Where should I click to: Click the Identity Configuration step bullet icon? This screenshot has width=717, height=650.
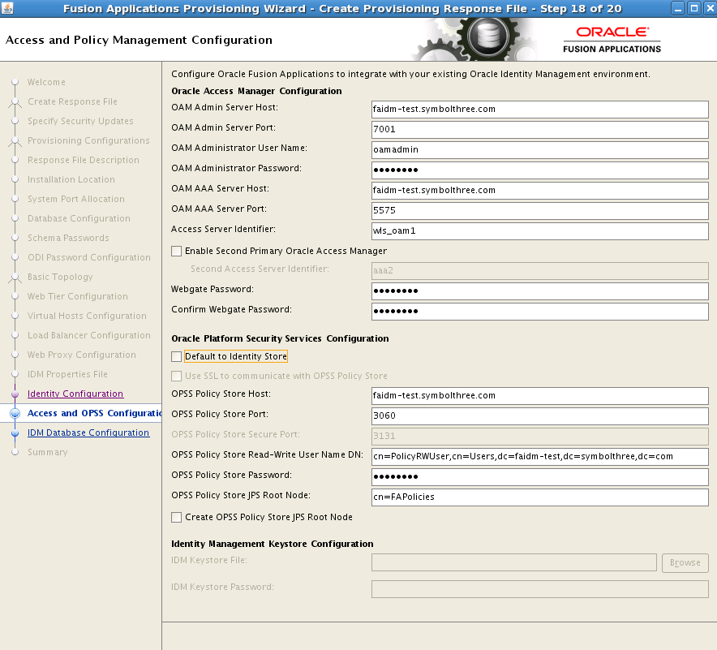click(x=15, y=394)
